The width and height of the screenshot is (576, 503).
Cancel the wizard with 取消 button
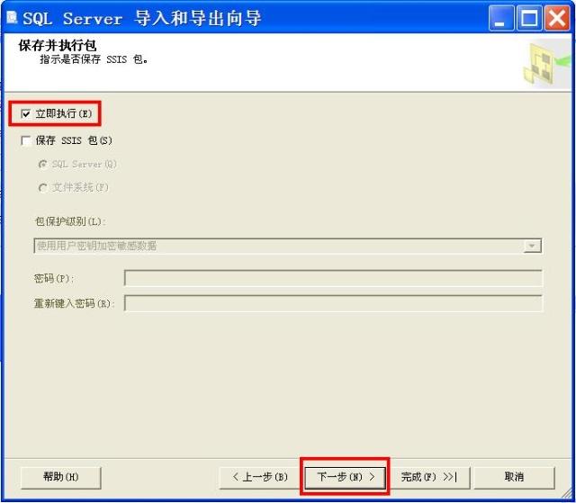(514, 477)
